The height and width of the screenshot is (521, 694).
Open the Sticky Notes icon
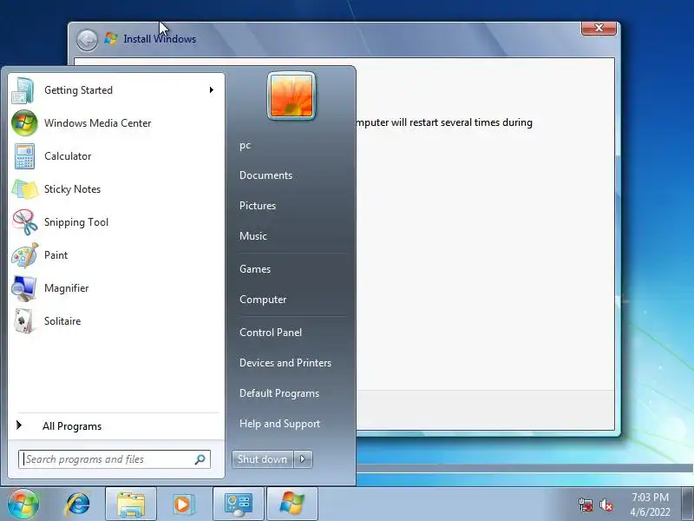tap(24, 189)
